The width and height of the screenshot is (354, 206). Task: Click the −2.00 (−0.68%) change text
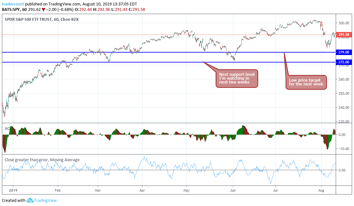60,10
